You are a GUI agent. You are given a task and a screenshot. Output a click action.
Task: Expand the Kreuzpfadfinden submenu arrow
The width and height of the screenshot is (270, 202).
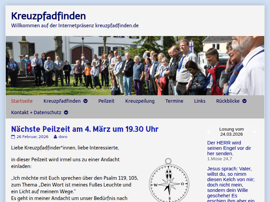coord(85,101)
